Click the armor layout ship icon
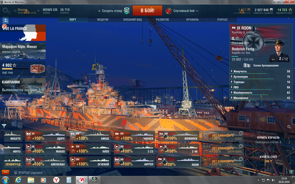Screen dimensions: 295x184 tap(247, 66)
